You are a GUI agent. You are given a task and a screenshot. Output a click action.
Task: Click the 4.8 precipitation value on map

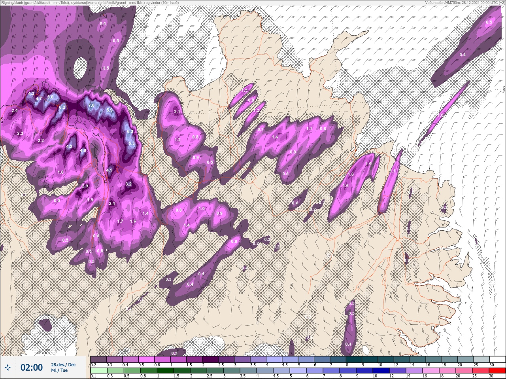[x=83, y=151]
